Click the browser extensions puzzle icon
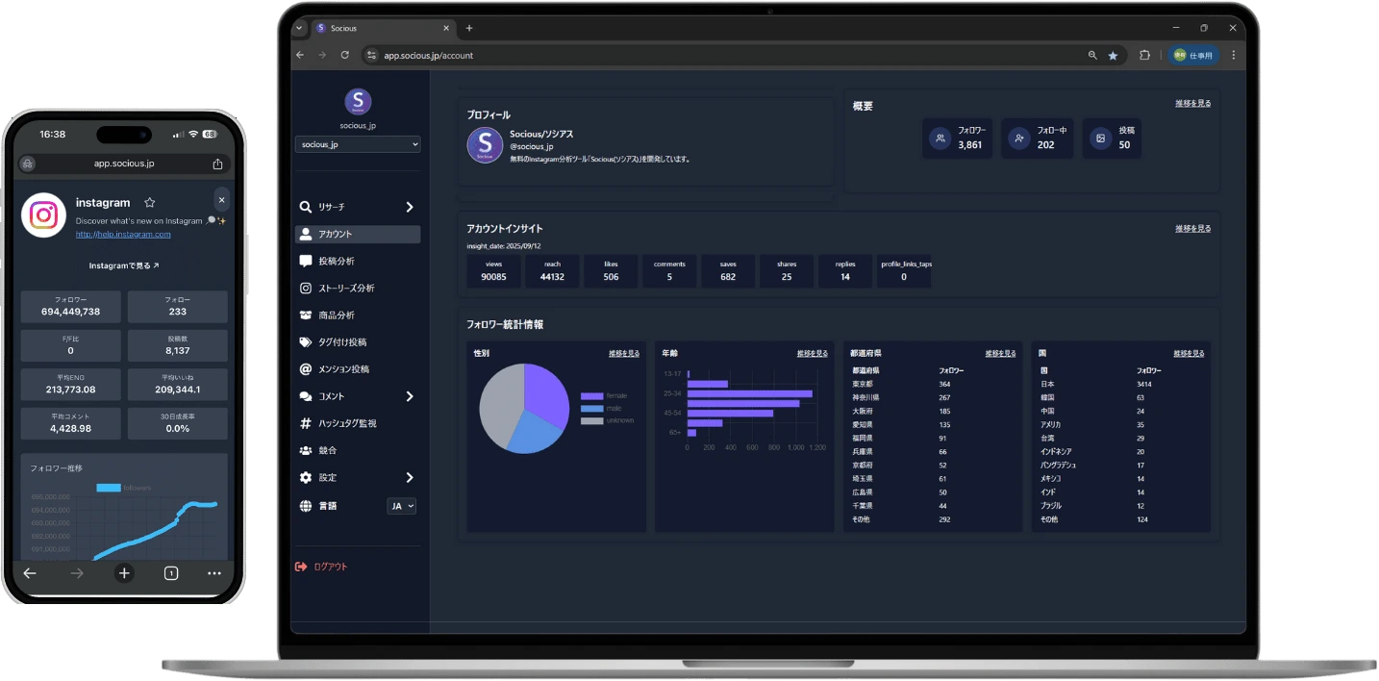 [1144, 56]
